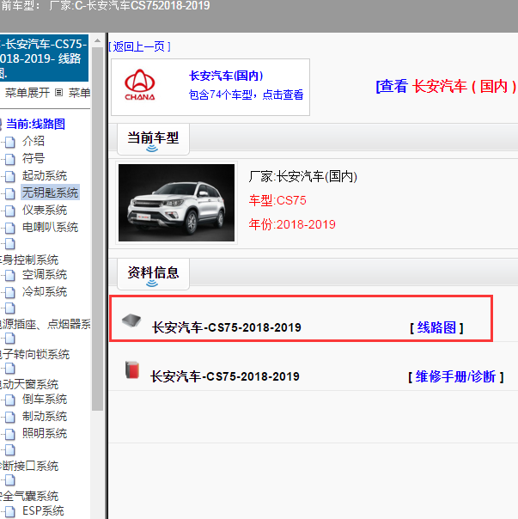The height and width of the screenshot is (519, 518).
Task: Open the 全气囊系统 tree item
Action: click(x=29, y=497)
